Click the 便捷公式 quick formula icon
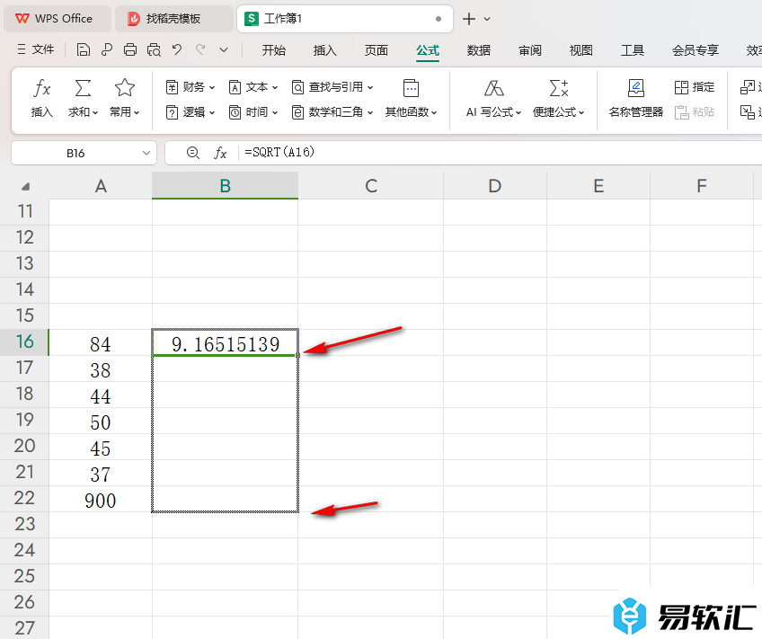The width and height of the screenshot is (762, 639). [558, 88]
